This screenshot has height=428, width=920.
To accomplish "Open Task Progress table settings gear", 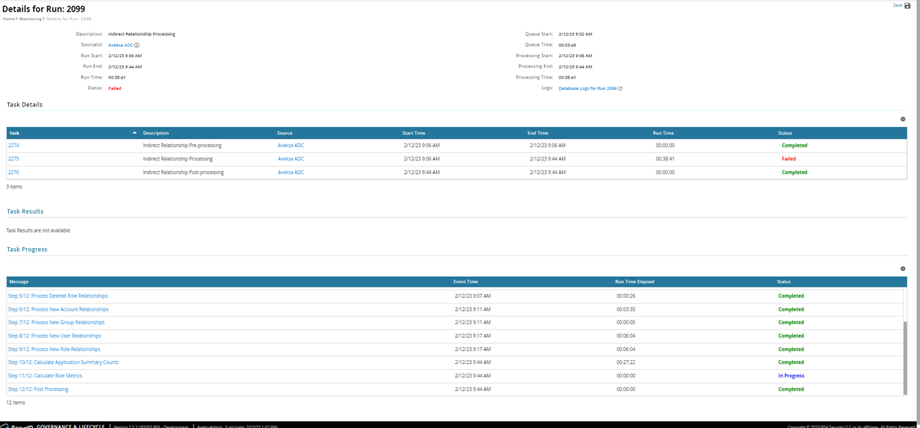I will point(903,268).
